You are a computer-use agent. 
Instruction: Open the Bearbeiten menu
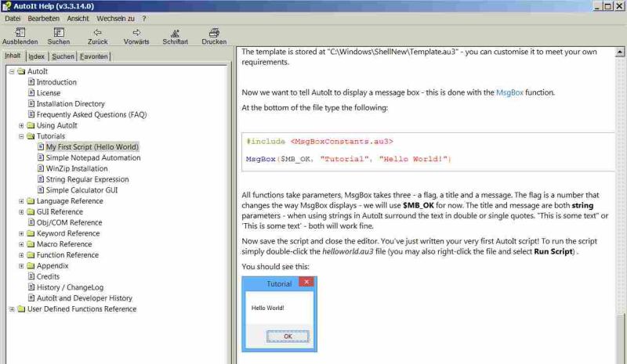44,18
